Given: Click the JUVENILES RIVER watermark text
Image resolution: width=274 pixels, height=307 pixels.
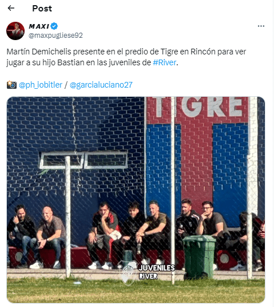Looking at the screenshot, I should [x=157, y=272].
